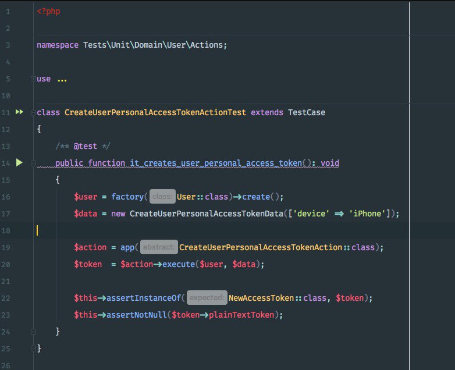The width and height of the screenshot is (455, 370).
Task: Click line number 18 in the gutter
Action: click(6, 231)
